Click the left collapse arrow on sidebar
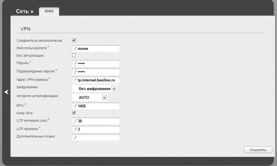Viewport: 277px width, 166px height. pyautogui.click(x=6, y=92)
